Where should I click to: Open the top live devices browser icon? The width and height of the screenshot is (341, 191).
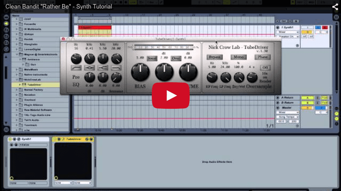pos(6,17)
